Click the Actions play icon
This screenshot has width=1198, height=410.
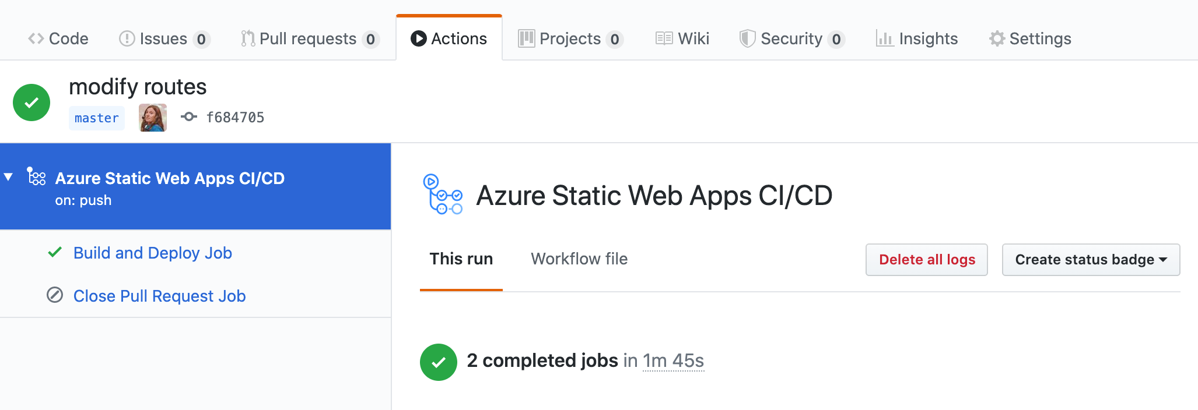click(418, 38)
